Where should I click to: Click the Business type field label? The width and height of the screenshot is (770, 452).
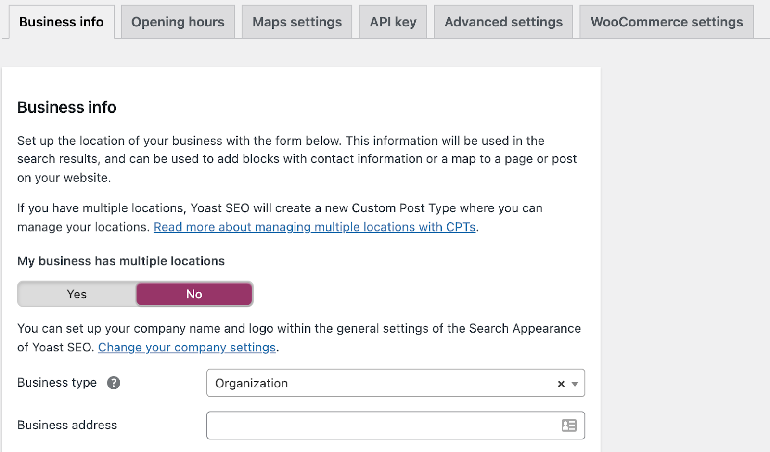[57, 383]
